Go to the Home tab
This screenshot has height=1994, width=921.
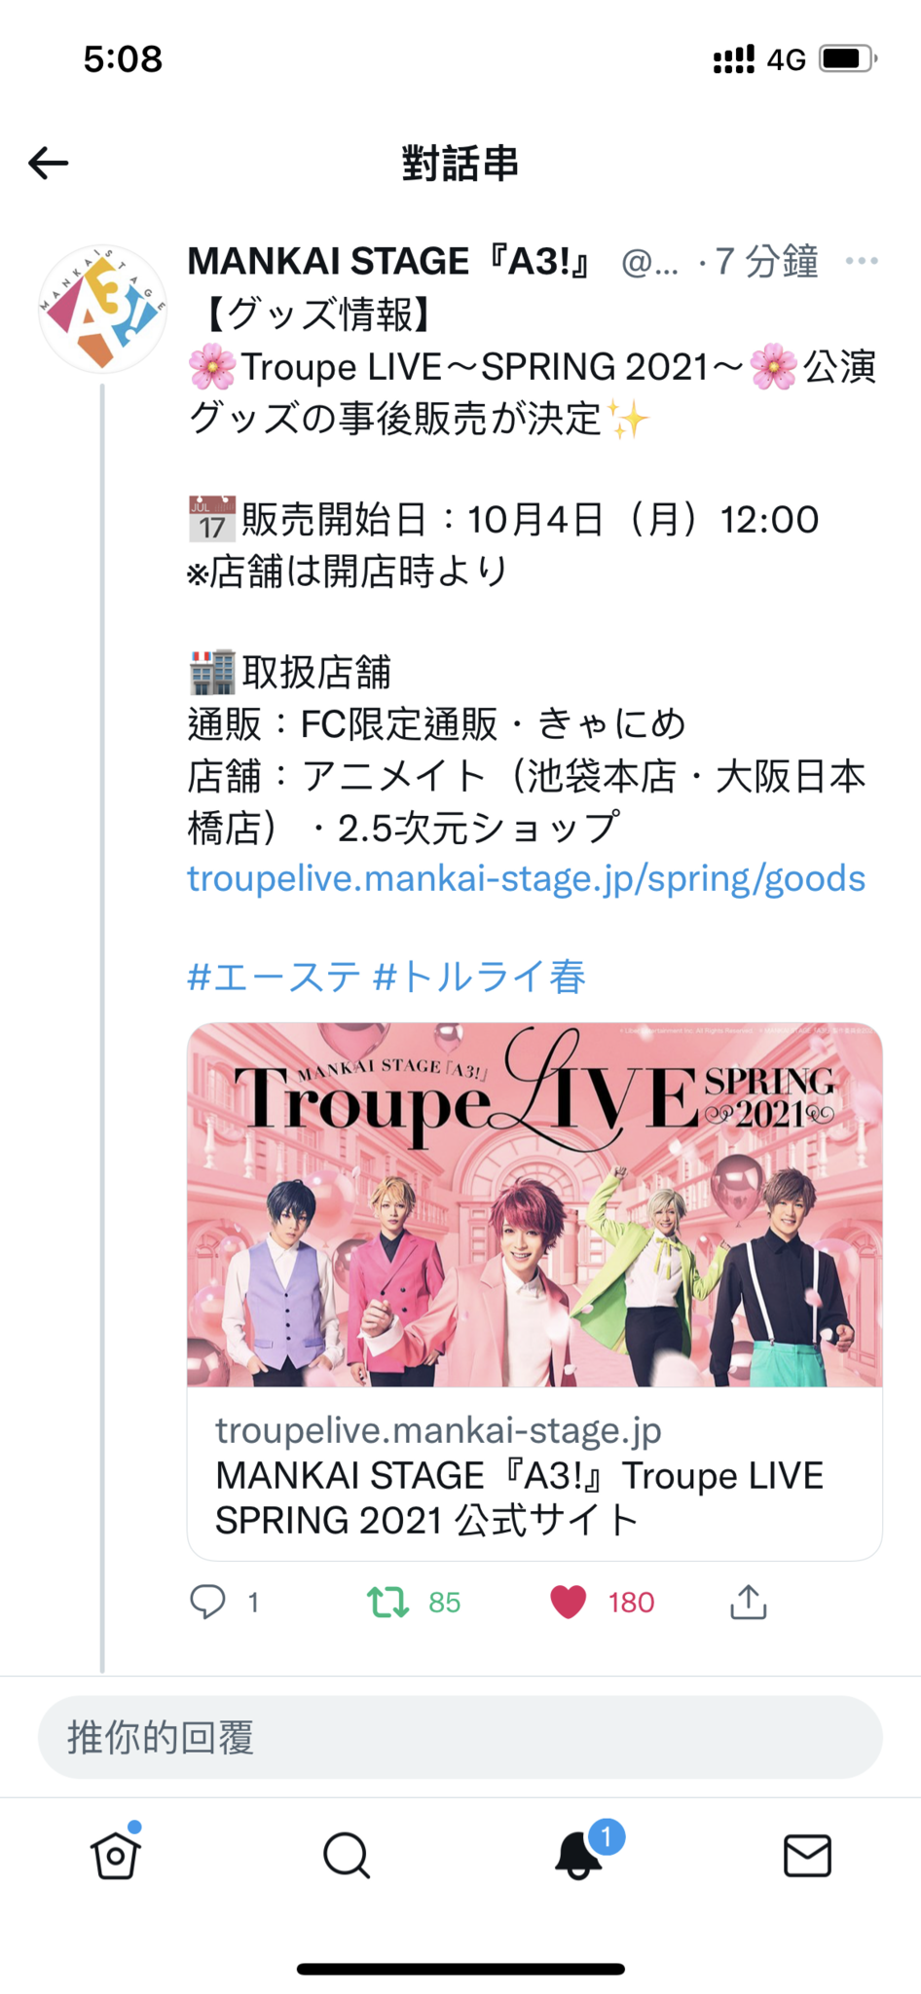[x=116, y=1855]
